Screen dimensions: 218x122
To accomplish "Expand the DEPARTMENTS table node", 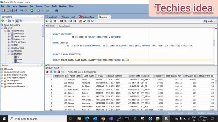I will pyautogui.click(x=9, y=37).
